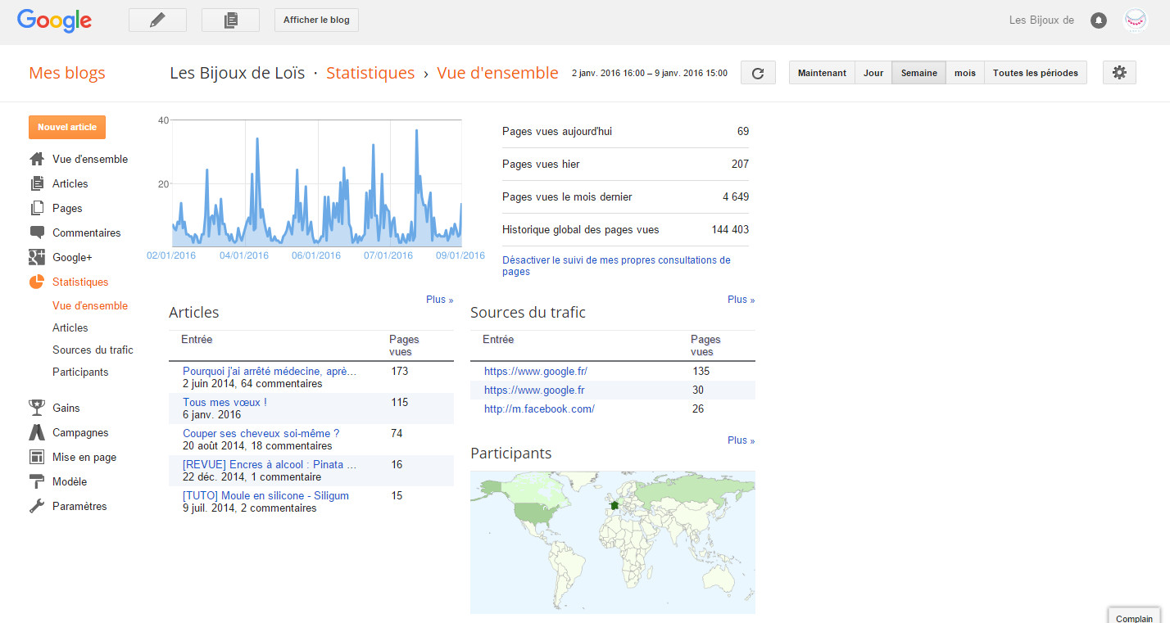Click the Participants world map
The height and width of the screenshot is (623, 1170).
613,542
